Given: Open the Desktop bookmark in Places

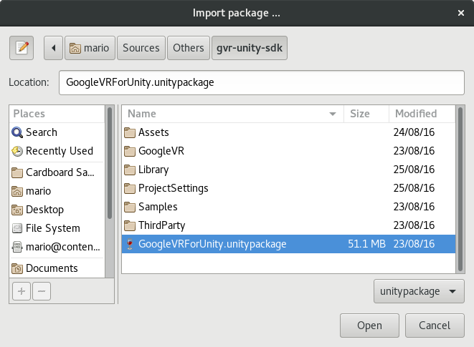Looking at the screenshot, I should 44,210.
